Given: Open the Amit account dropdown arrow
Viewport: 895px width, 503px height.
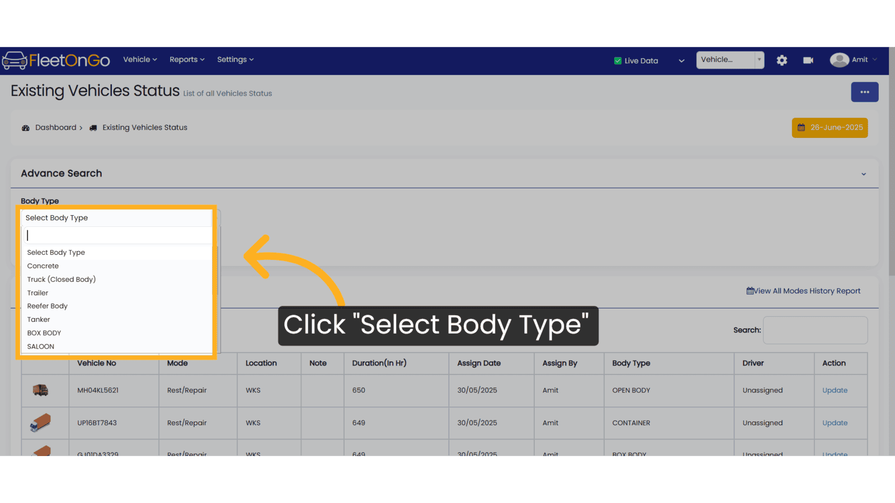Looking at the screenshot, I should 875,60.
